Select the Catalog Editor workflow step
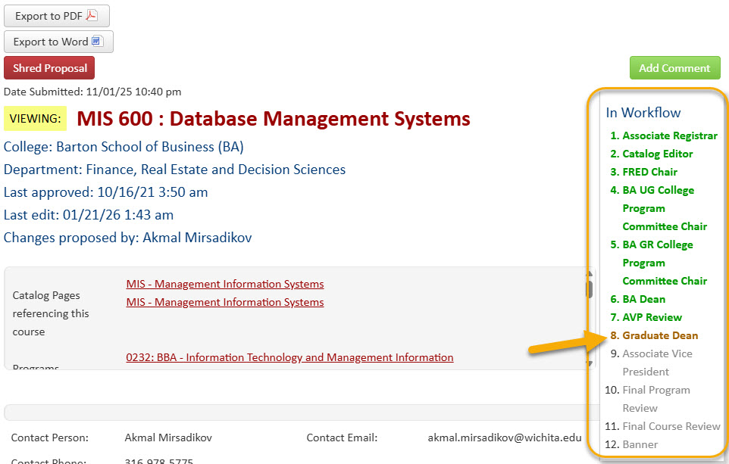This screenshot has height=464, width=729. tap(652, 153)
